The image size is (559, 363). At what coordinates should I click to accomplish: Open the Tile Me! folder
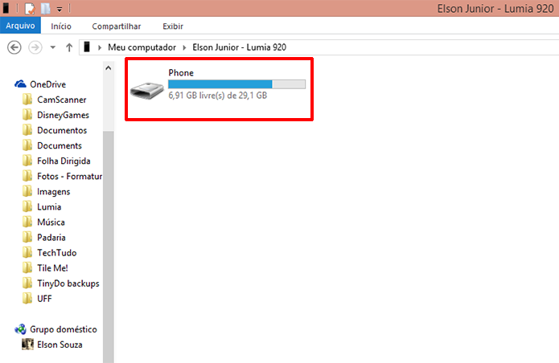53,268
